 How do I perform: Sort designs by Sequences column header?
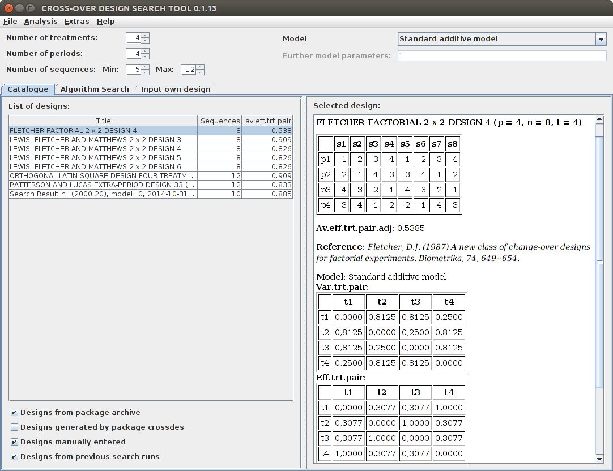220,121
